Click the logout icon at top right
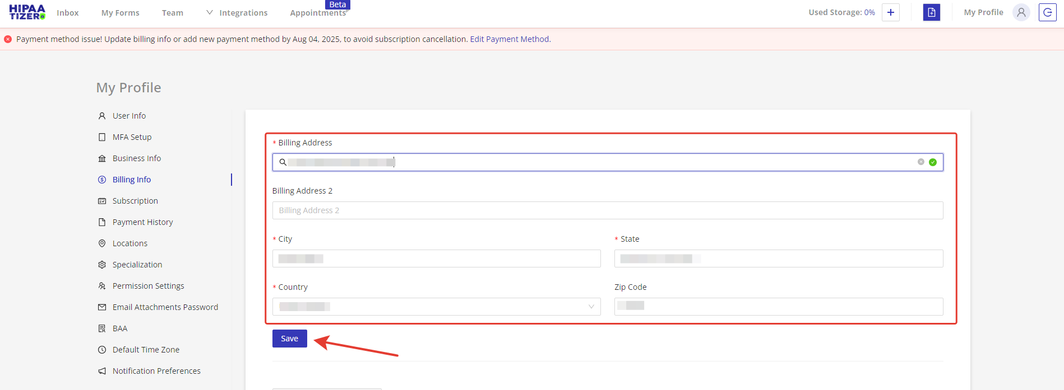This screenshot has width=1064, height=390. 1047,12
